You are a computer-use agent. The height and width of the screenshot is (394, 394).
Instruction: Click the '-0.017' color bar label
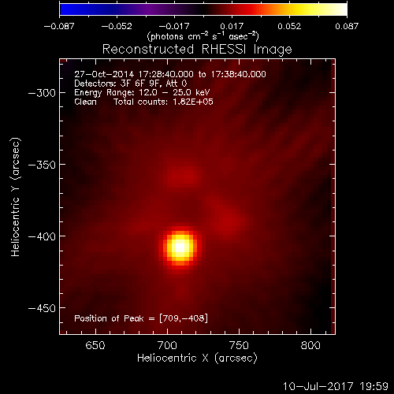coord(174,26)
